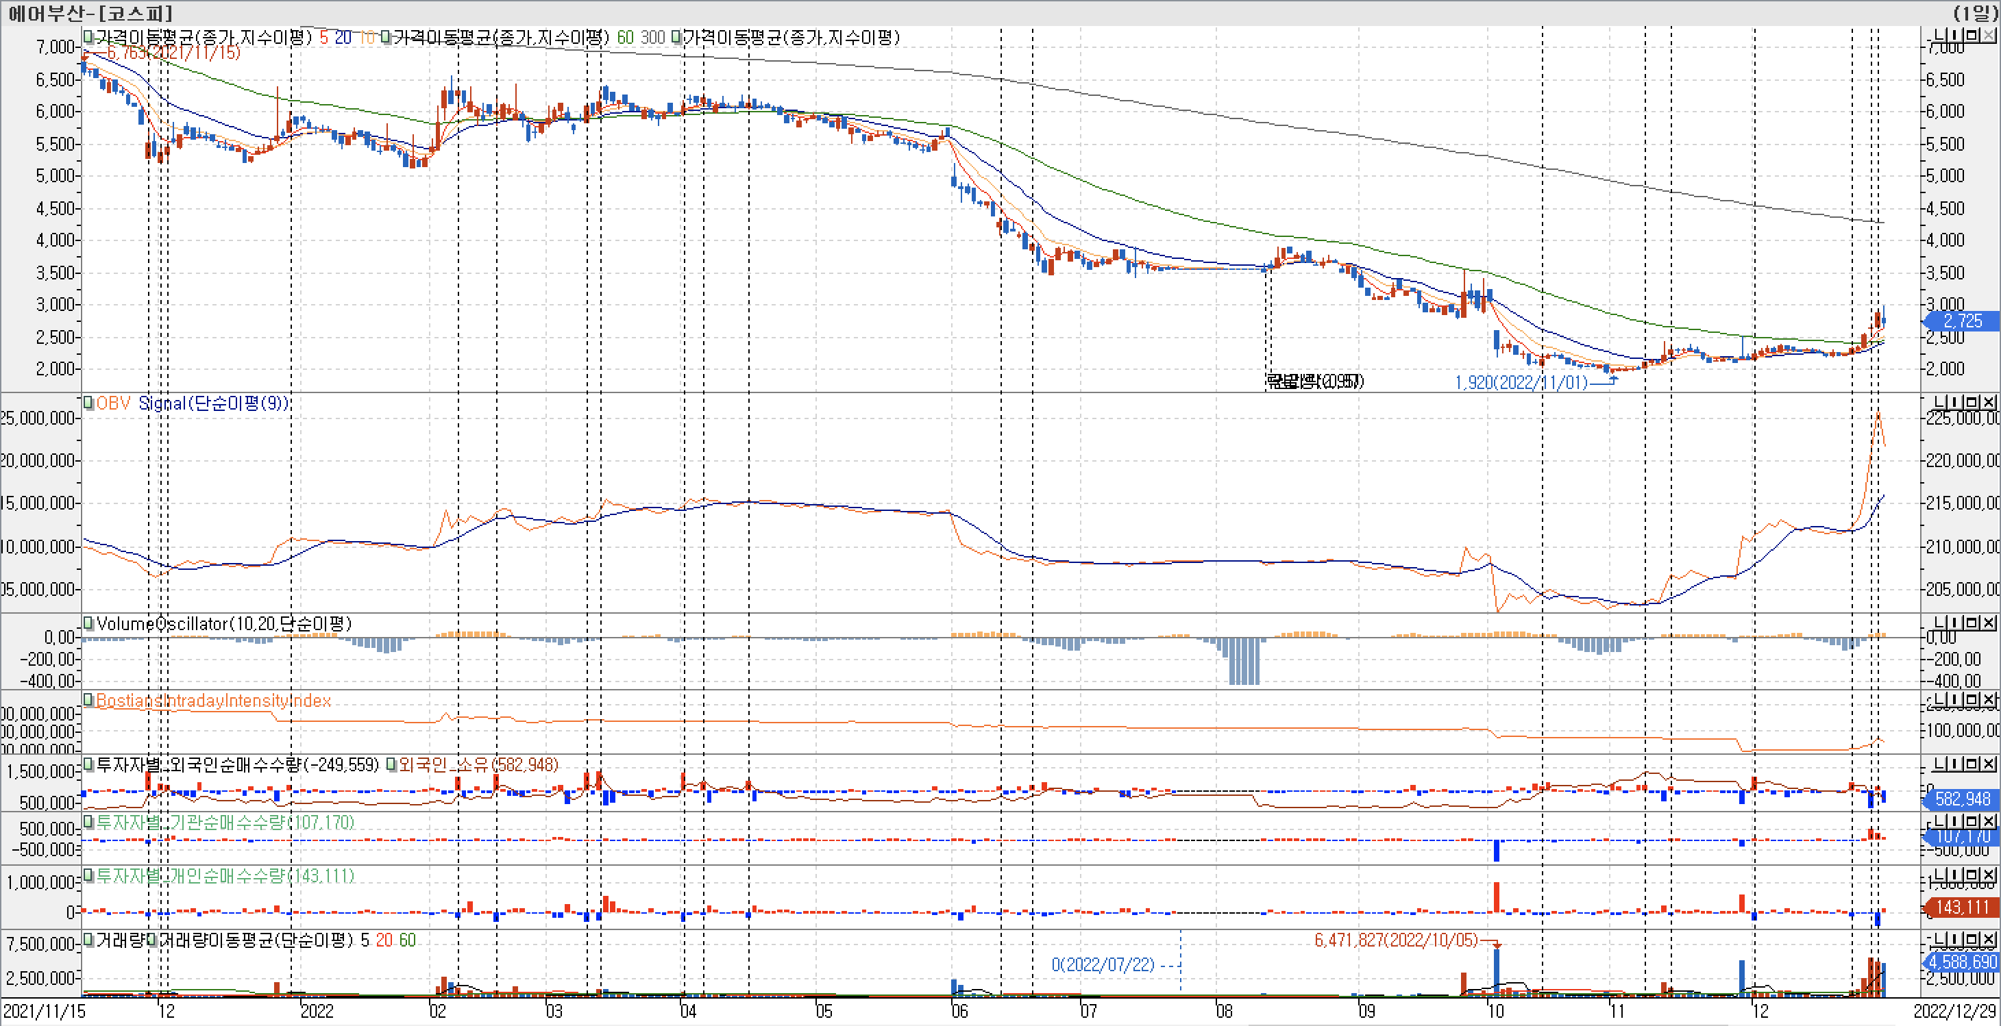The height and width of the screenshot is (1026, 2001).
Task: Click the blue 2,725 current price tag
Action: pyautogui.click(x=1962, y=321)
